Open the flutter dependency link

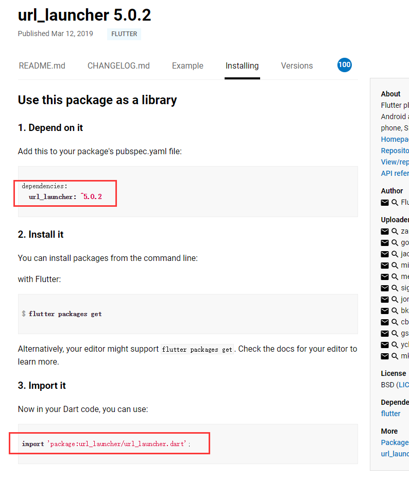point(390,414)
